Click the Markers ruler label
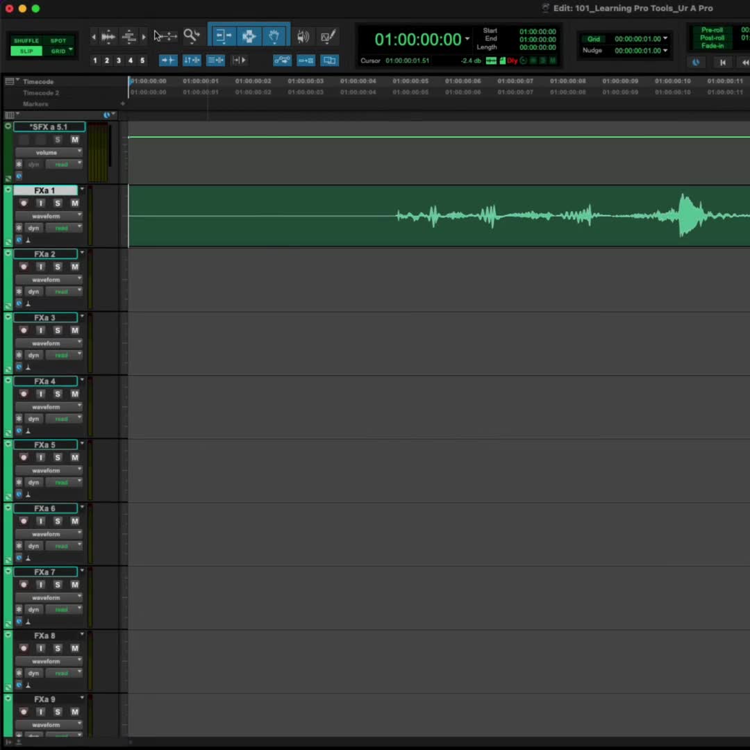Image resolution: width=750 pixels, height=750 pixels. coord(35,103)
